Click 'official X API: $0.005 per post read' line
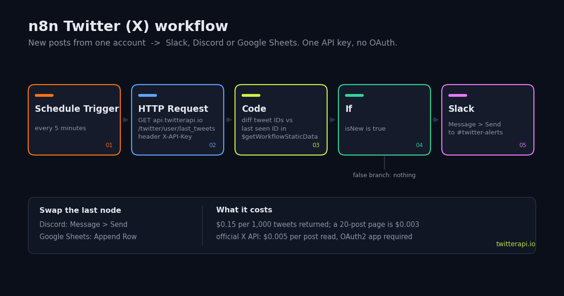 [314, 237]
